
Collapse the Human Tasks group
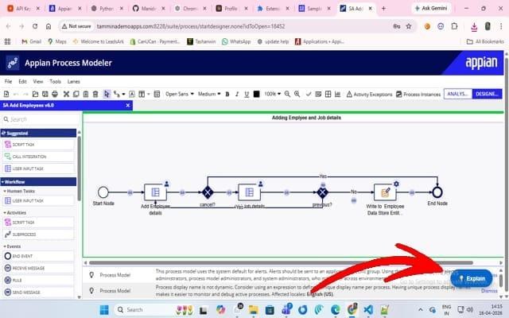coord(19,191)
